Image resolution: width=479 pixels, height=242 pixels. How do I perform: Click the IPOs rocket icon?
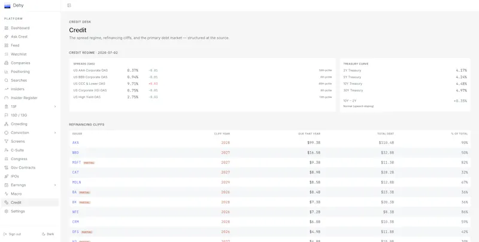coord(6,176)
